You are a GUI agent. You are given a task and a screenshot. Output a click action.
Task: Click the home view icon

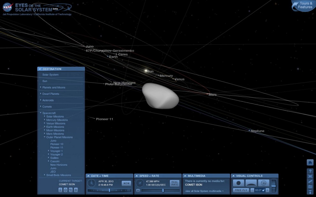tap(310, 162)
